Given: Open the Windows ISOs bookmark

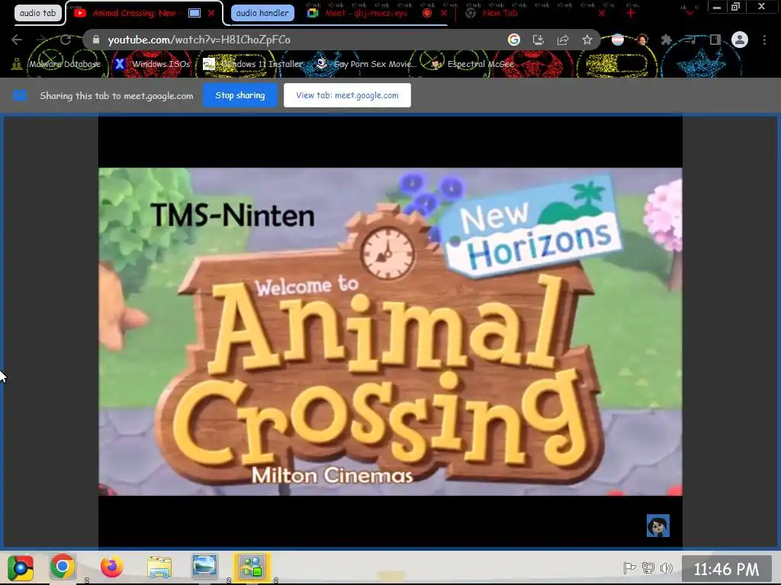Looking at the screenshot, I should (x=153, y=64).
